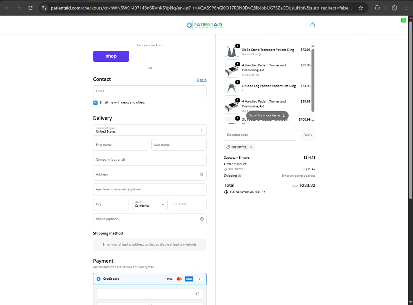Focus the Company (optional) field
The width and height of the screenshot is (413, 305).
[x=150, y=160]
